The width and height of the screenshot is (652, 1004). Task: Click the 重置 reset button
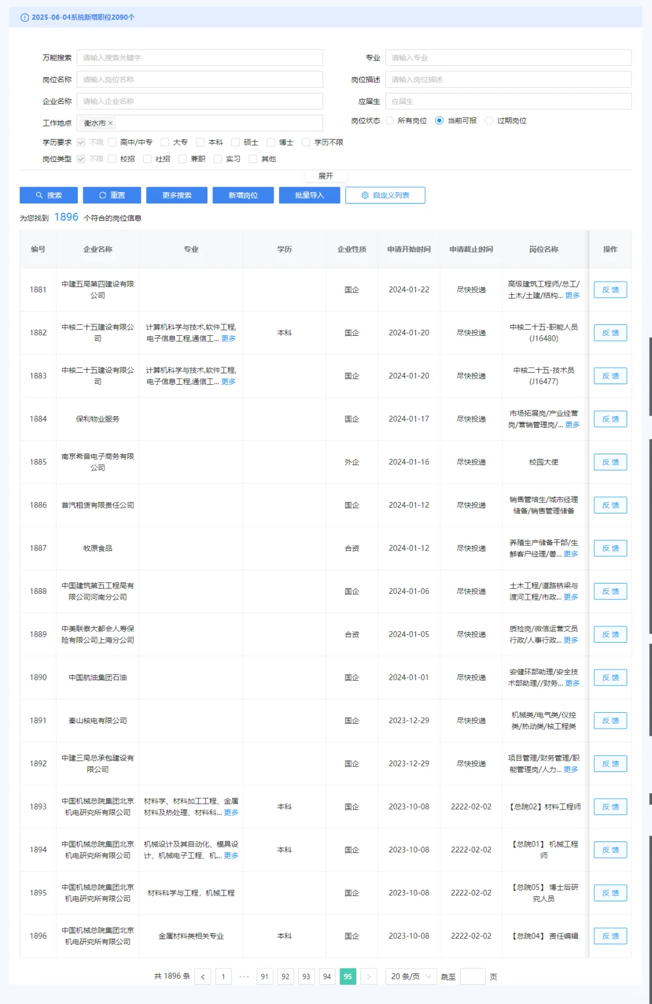pos(112,195)
